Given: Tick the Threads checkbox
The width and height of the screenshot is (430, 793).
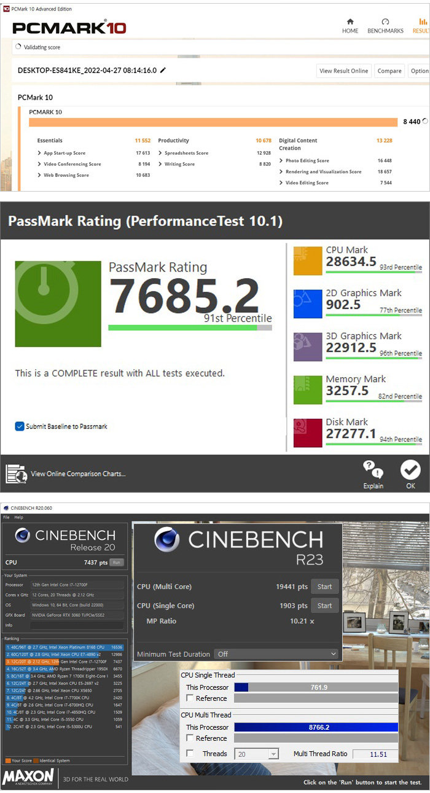Looking at the screenshot, I should [190, 754].
